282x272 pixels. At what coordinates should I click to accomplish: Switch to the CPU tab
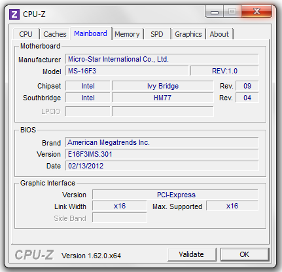point(26,34)
